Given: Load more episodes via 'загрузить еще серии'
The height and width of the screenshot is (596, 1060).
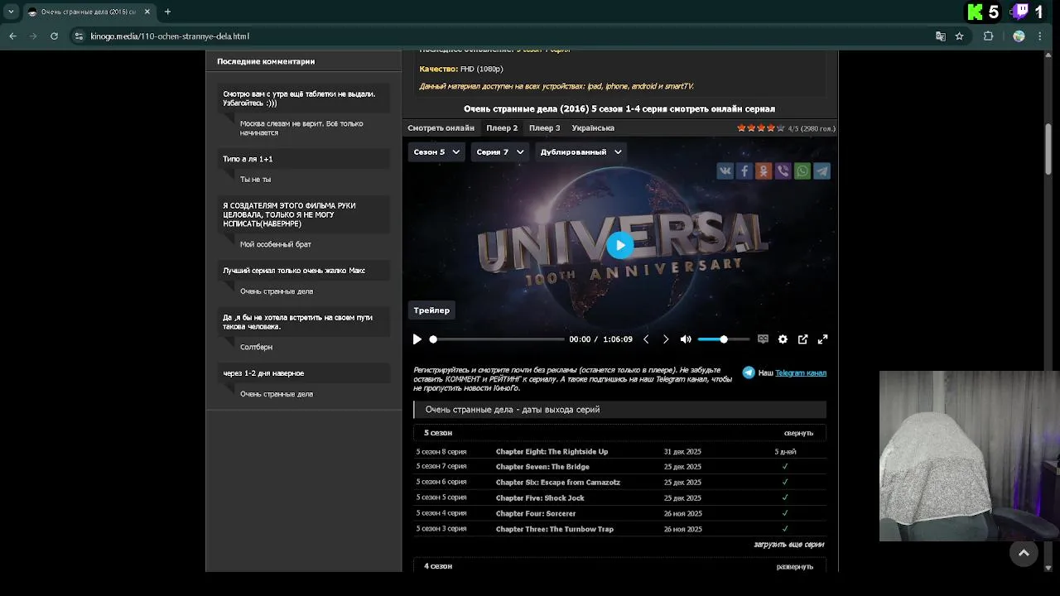Looking at the screenshot, I should click(789, 545).
